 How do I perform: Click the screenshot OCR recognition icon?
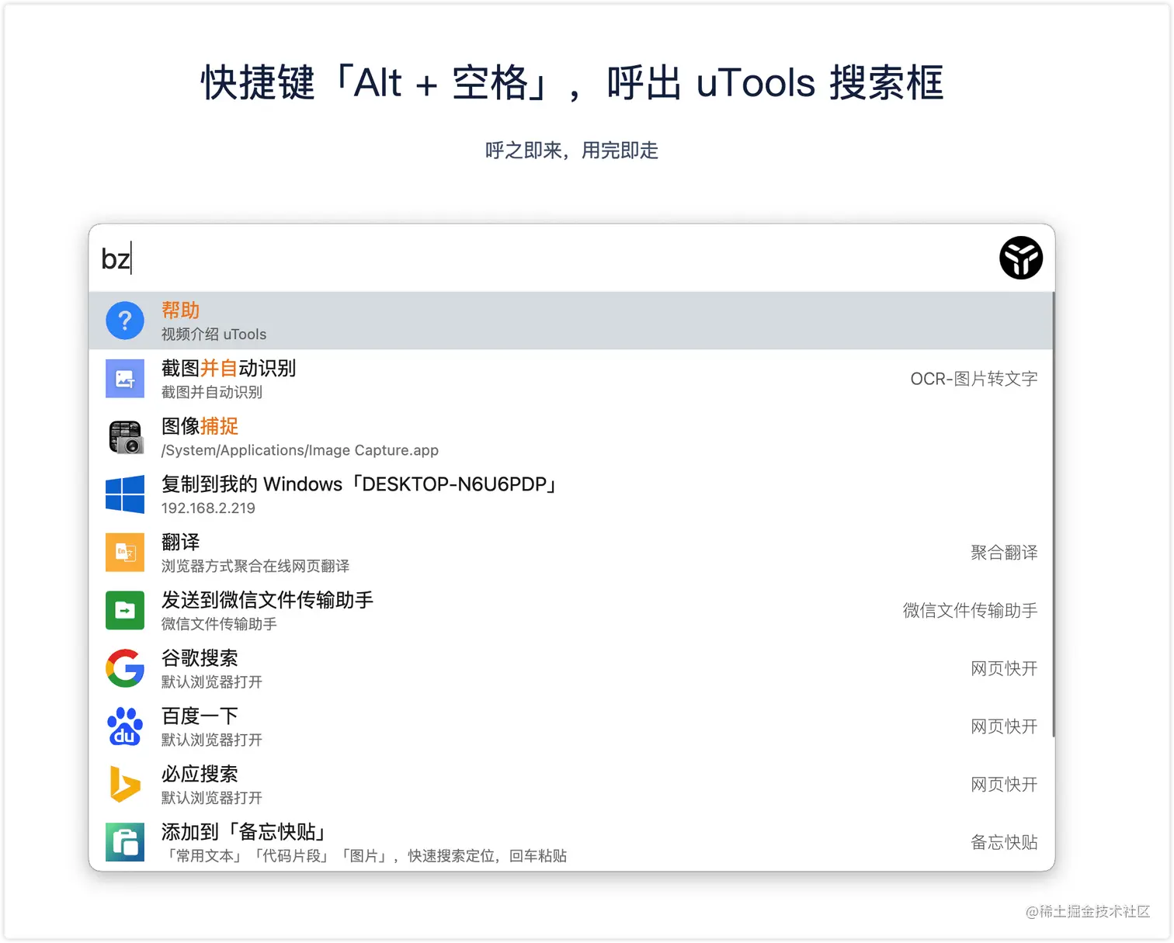[125, 379]
